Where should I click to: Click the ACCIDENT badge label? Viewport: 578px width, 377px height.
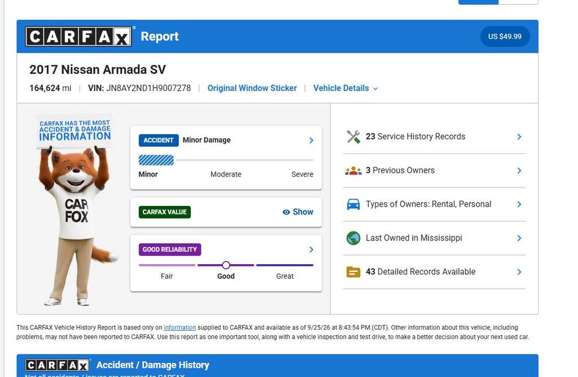159,141
